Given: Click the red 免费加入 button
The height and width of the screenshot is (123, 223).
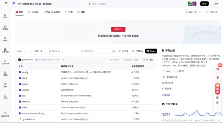Looking at the screenshot, I should 118,29.
